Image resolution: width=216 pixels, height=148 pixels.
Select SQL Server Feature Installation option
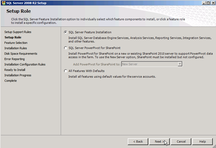(65, 32)
